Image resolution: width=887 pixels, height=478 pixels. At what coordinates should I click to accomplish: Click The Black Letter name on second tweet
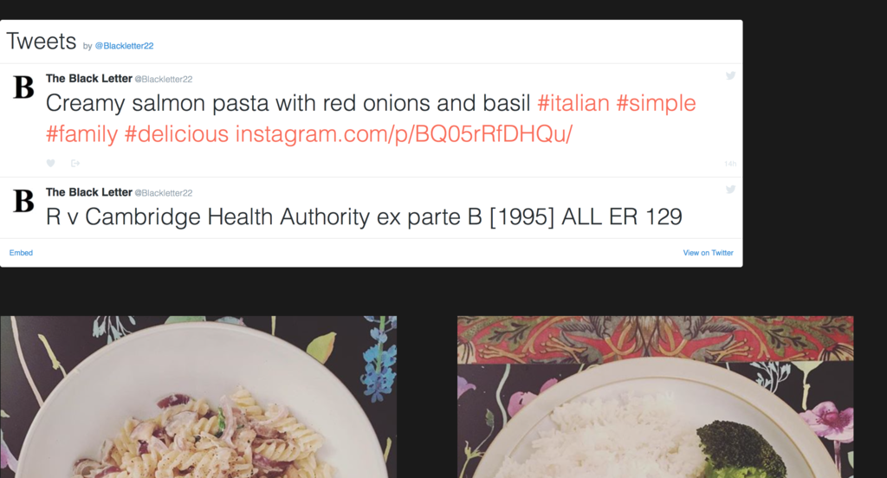[x=89, y=192]
